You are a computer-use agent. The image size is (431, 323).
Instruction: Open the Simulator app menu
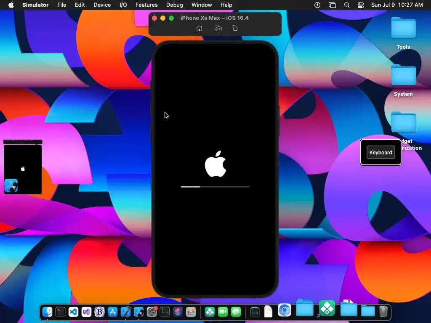click(x=35, y=5)
